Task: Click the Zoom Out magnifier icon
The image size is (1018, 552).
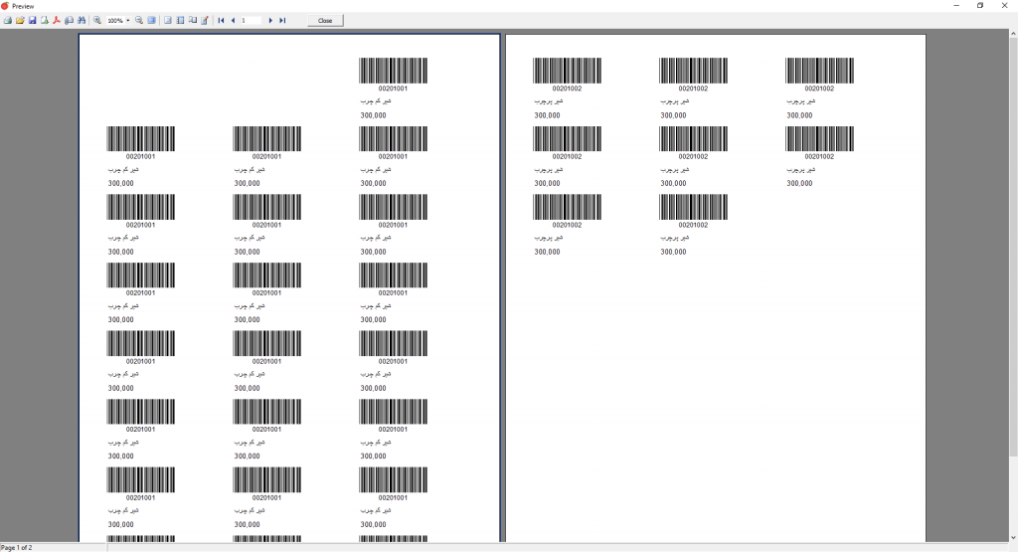Action: pyautogui.click(x=139, y=20)
